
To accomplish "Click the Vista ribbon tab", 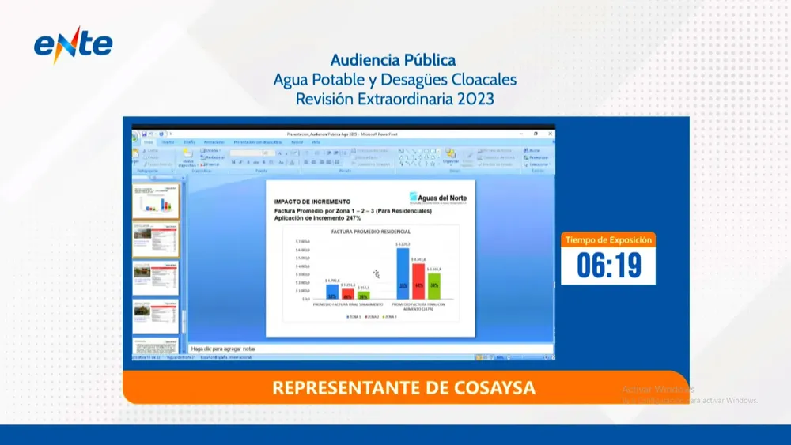I will pos(316,142).
